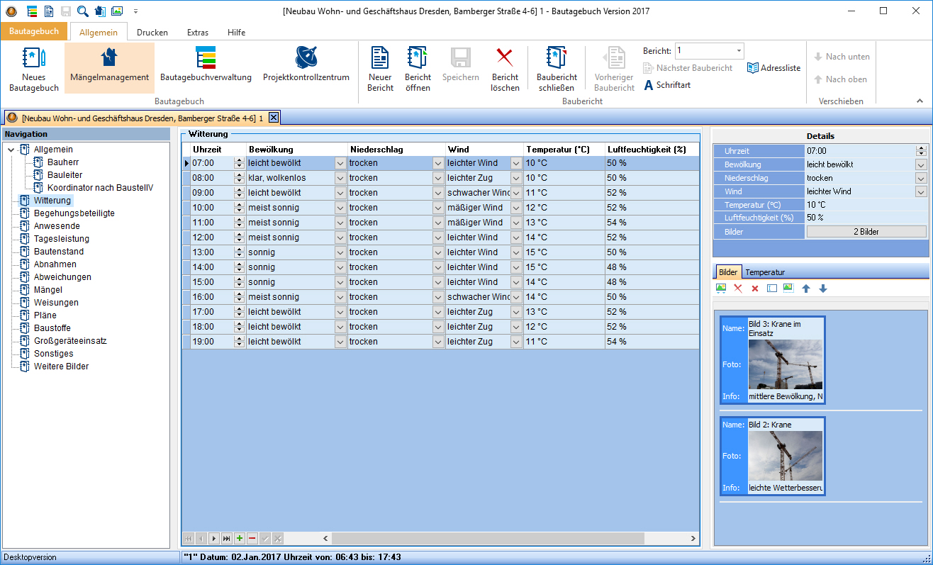Click temperature cell 15 °C in 13:00 row
933x565 pixels.
(564, 252)
